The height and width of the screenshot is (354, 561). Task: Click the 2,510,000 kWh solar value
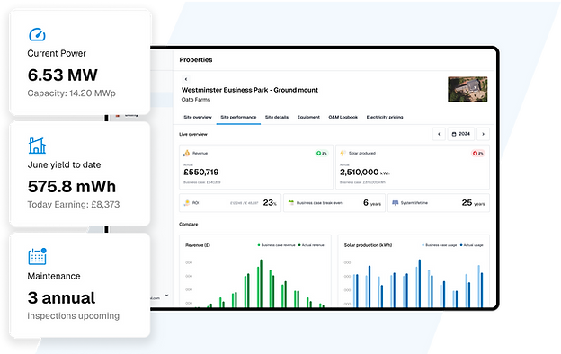[x=365, y=173]
